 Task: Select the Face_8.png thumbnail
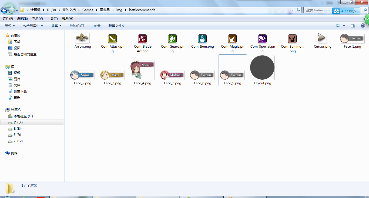click(202, 75)
